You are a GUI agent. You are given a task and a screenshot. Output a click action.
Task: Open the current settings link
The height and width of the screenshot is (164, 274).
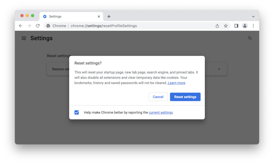tap(161, 113)
